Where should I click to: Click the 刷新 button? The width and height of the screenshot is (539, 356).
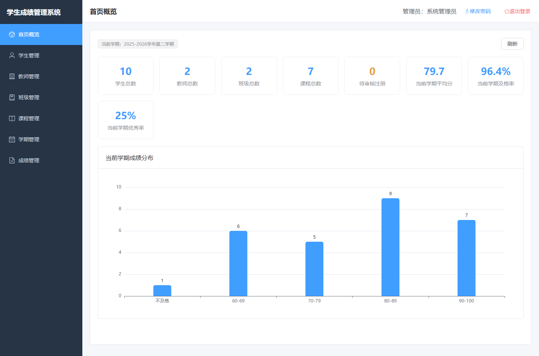click(512, 44)
